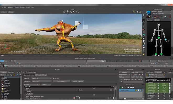Select the Scene item in Navigator tree
Screen dimensions: 173x104
coord(6,77)
